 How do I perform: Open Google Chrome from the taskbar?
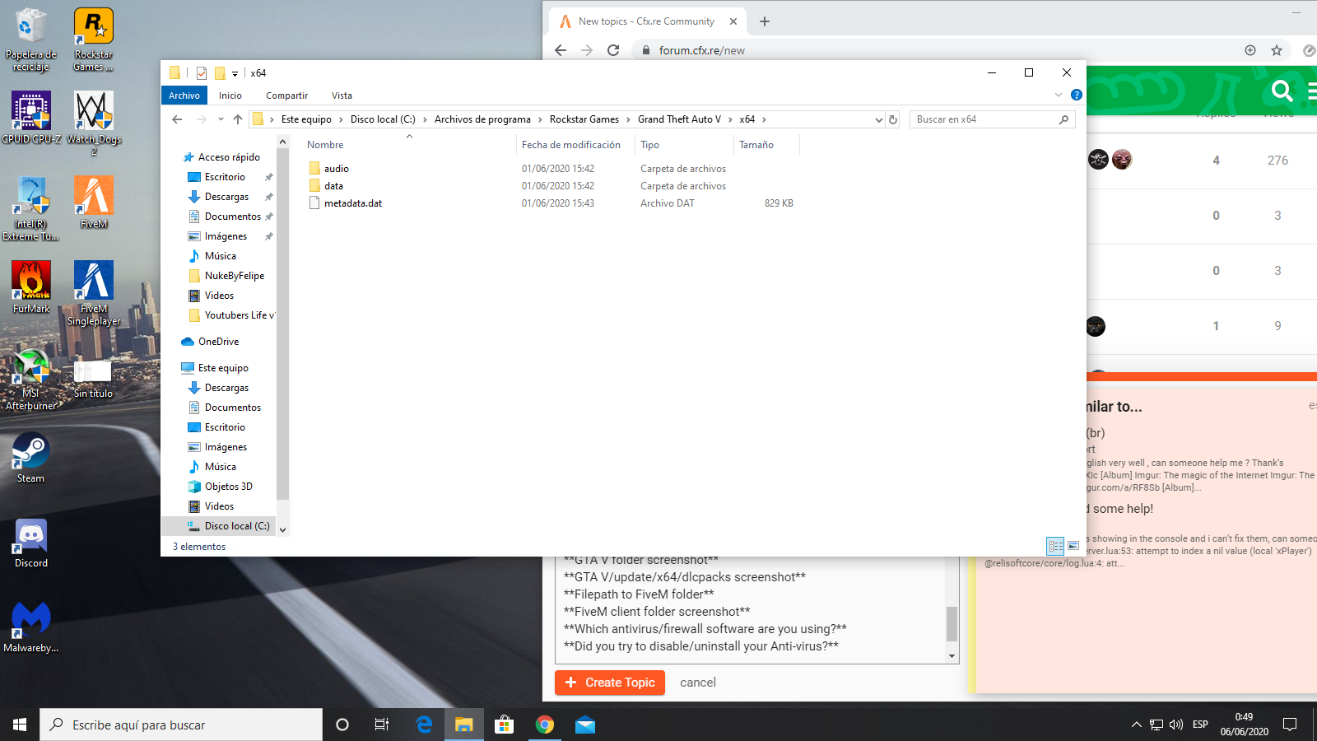tap(545, 725)
